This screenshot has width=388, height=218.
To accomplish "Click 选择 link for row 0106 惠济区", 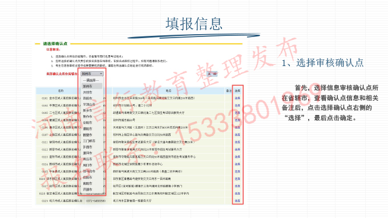I will click(237, 127).
